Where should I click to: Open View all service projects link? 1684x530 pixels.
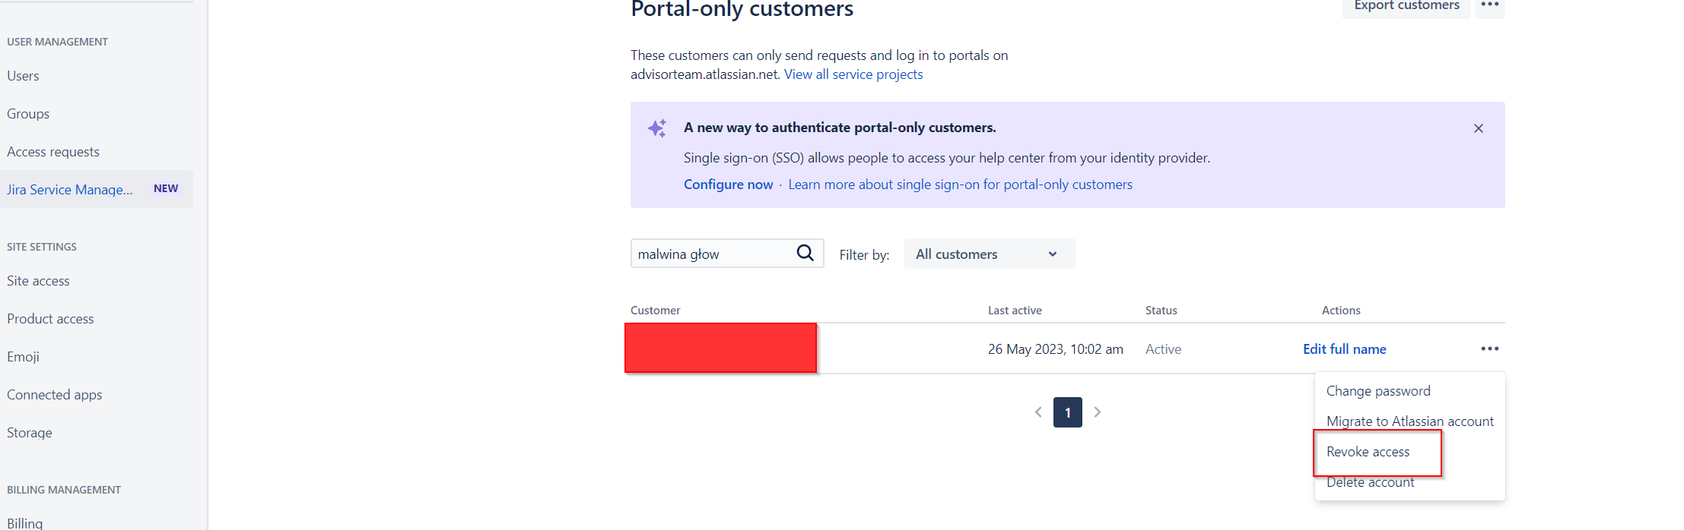pyautogui.click(x=853, y=74)
